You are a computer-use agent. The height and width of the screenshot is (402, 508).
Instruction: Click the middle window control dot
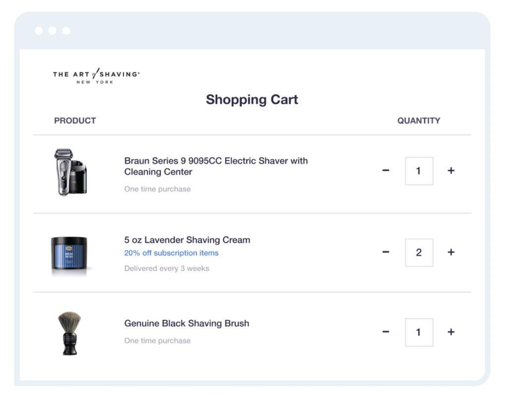53,30
